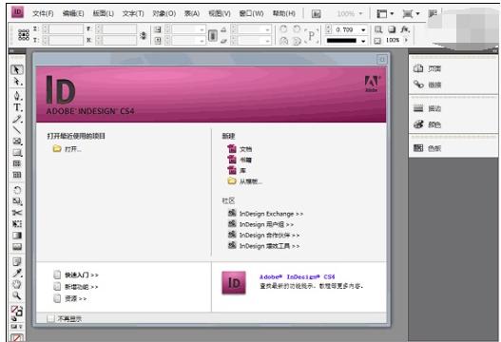
Task: Select the Rectangle tool
Action: [x=17, y=152]
